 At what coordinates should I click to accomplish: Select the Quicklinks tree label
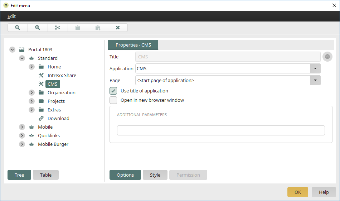49,136
